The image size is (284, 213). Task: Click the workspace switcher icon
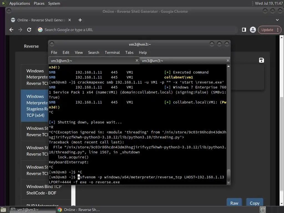(263, 210)
